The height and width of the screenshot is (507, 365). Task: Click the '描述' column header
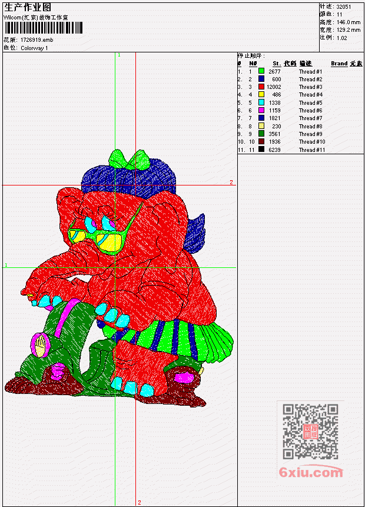click(306, 64)
